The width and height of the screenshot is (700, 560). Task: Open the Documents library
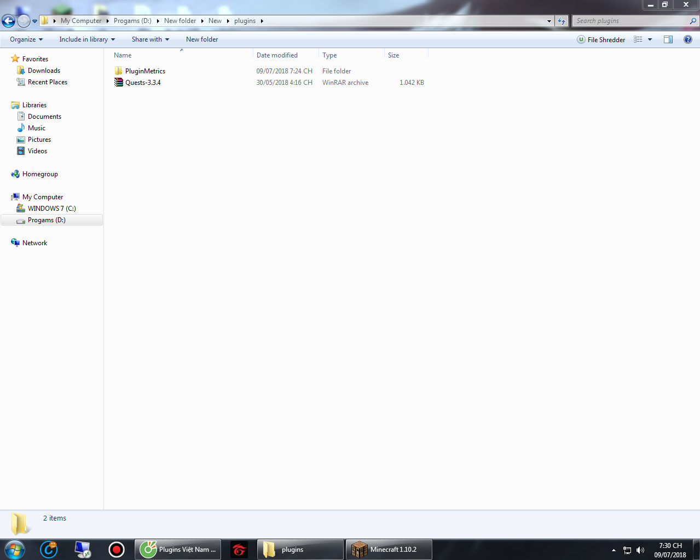(x=44, y=117)
